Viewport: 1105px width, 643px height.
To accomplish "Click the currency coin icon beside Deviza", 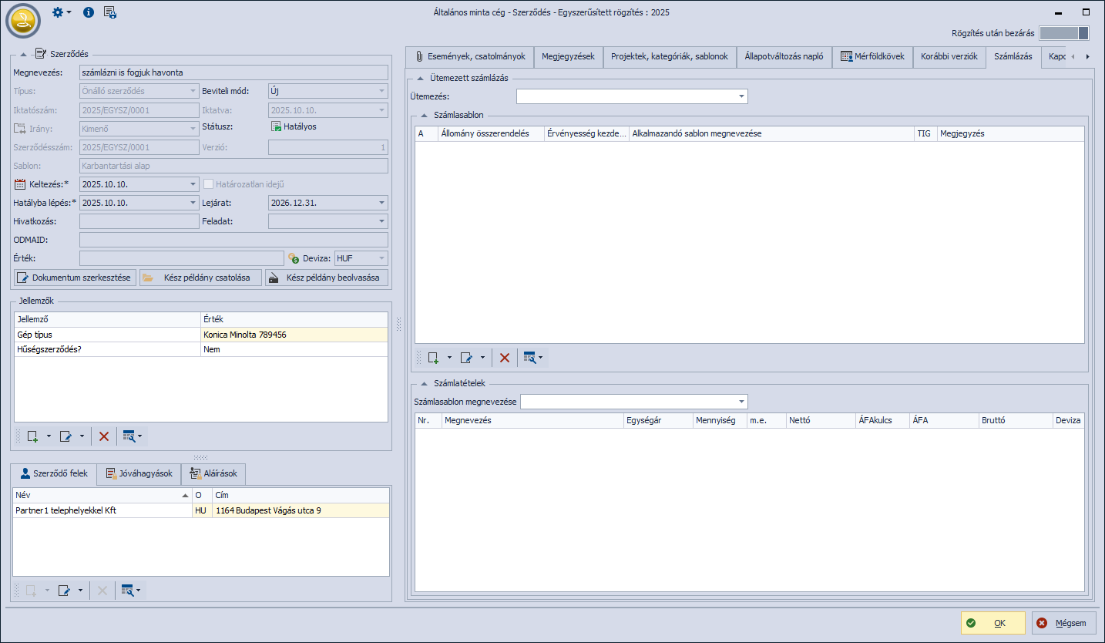I will pyautogui.click(x=293, y=259).
